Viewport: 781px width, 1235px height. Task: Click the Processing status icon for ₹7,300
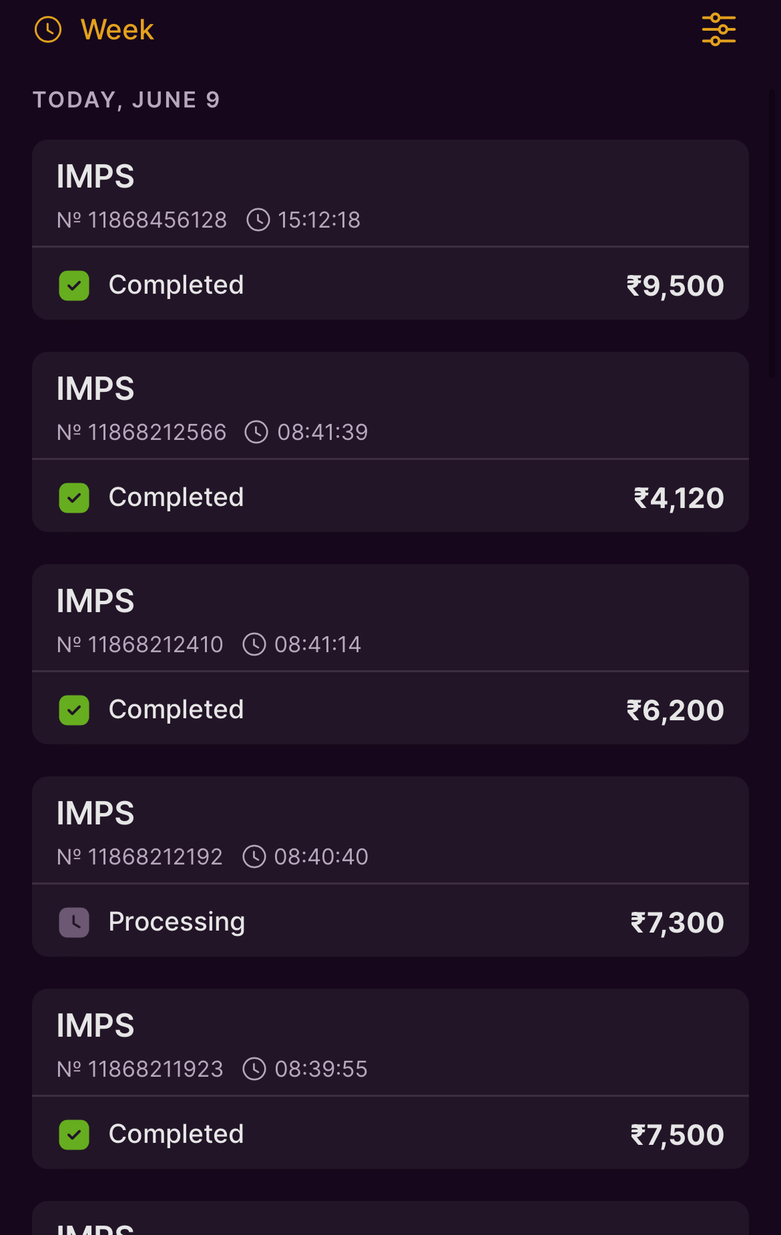74,923
